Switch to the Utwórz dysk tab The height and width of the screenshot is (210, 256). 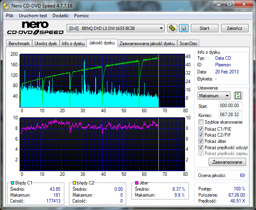(46, 44)
